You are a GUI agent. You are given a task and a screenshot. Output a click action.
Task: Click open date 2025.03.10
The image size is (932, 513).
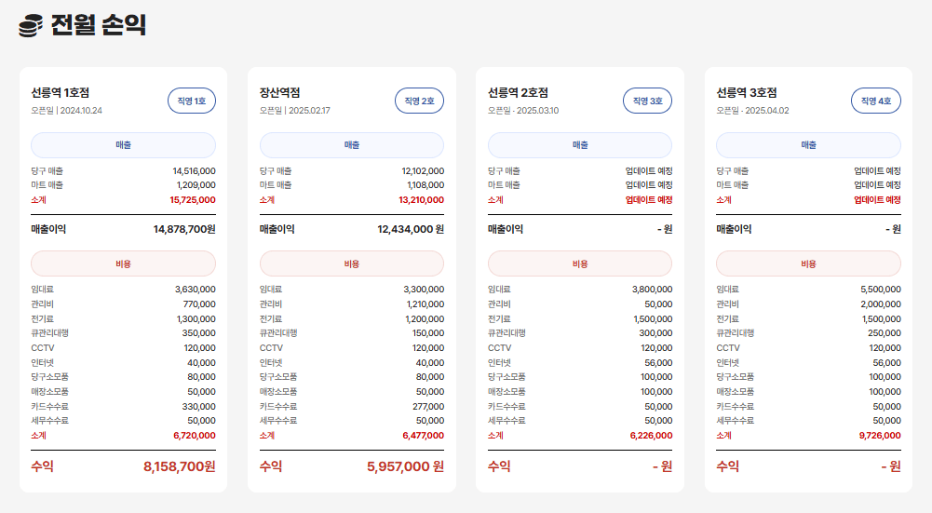click(x=537, y=111)
